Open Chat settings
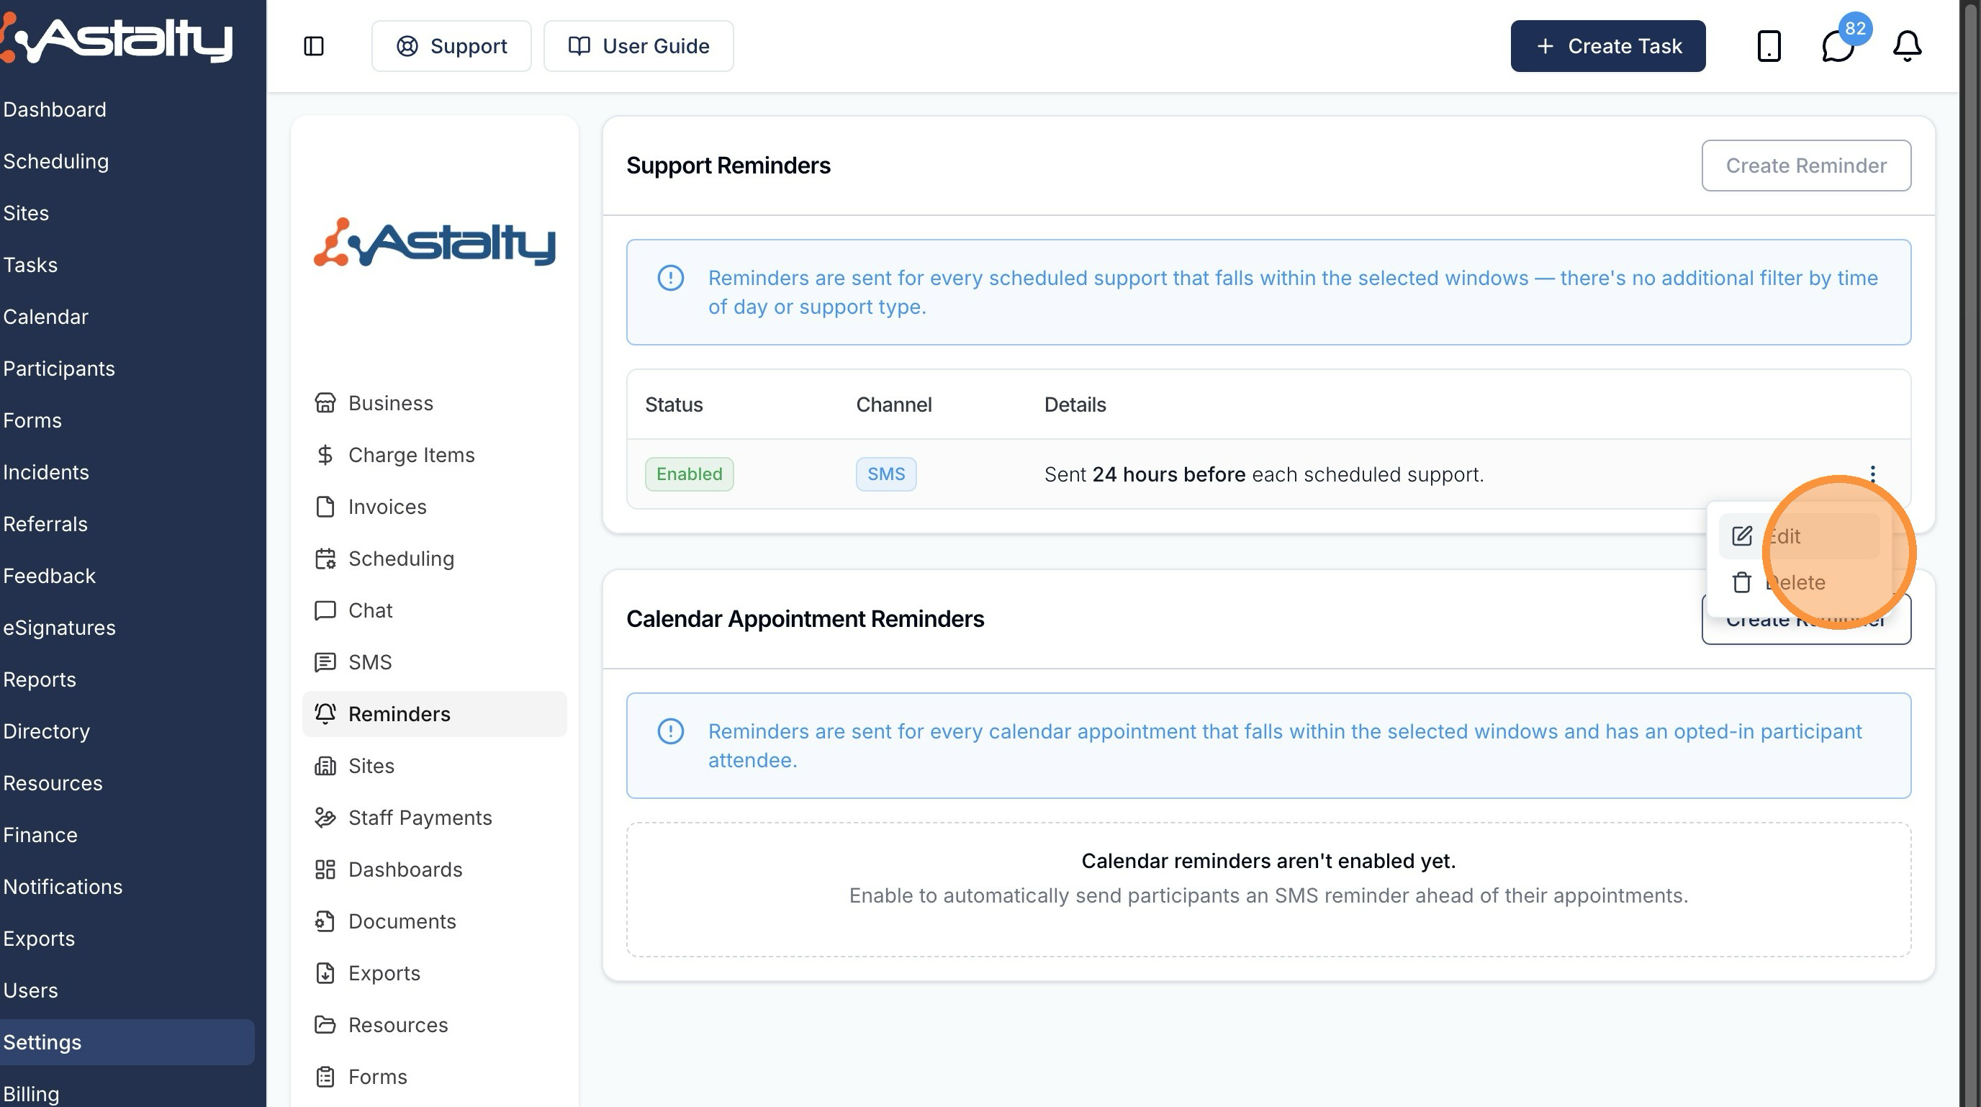1981x1107 pixels. click(x=435, y=610)
